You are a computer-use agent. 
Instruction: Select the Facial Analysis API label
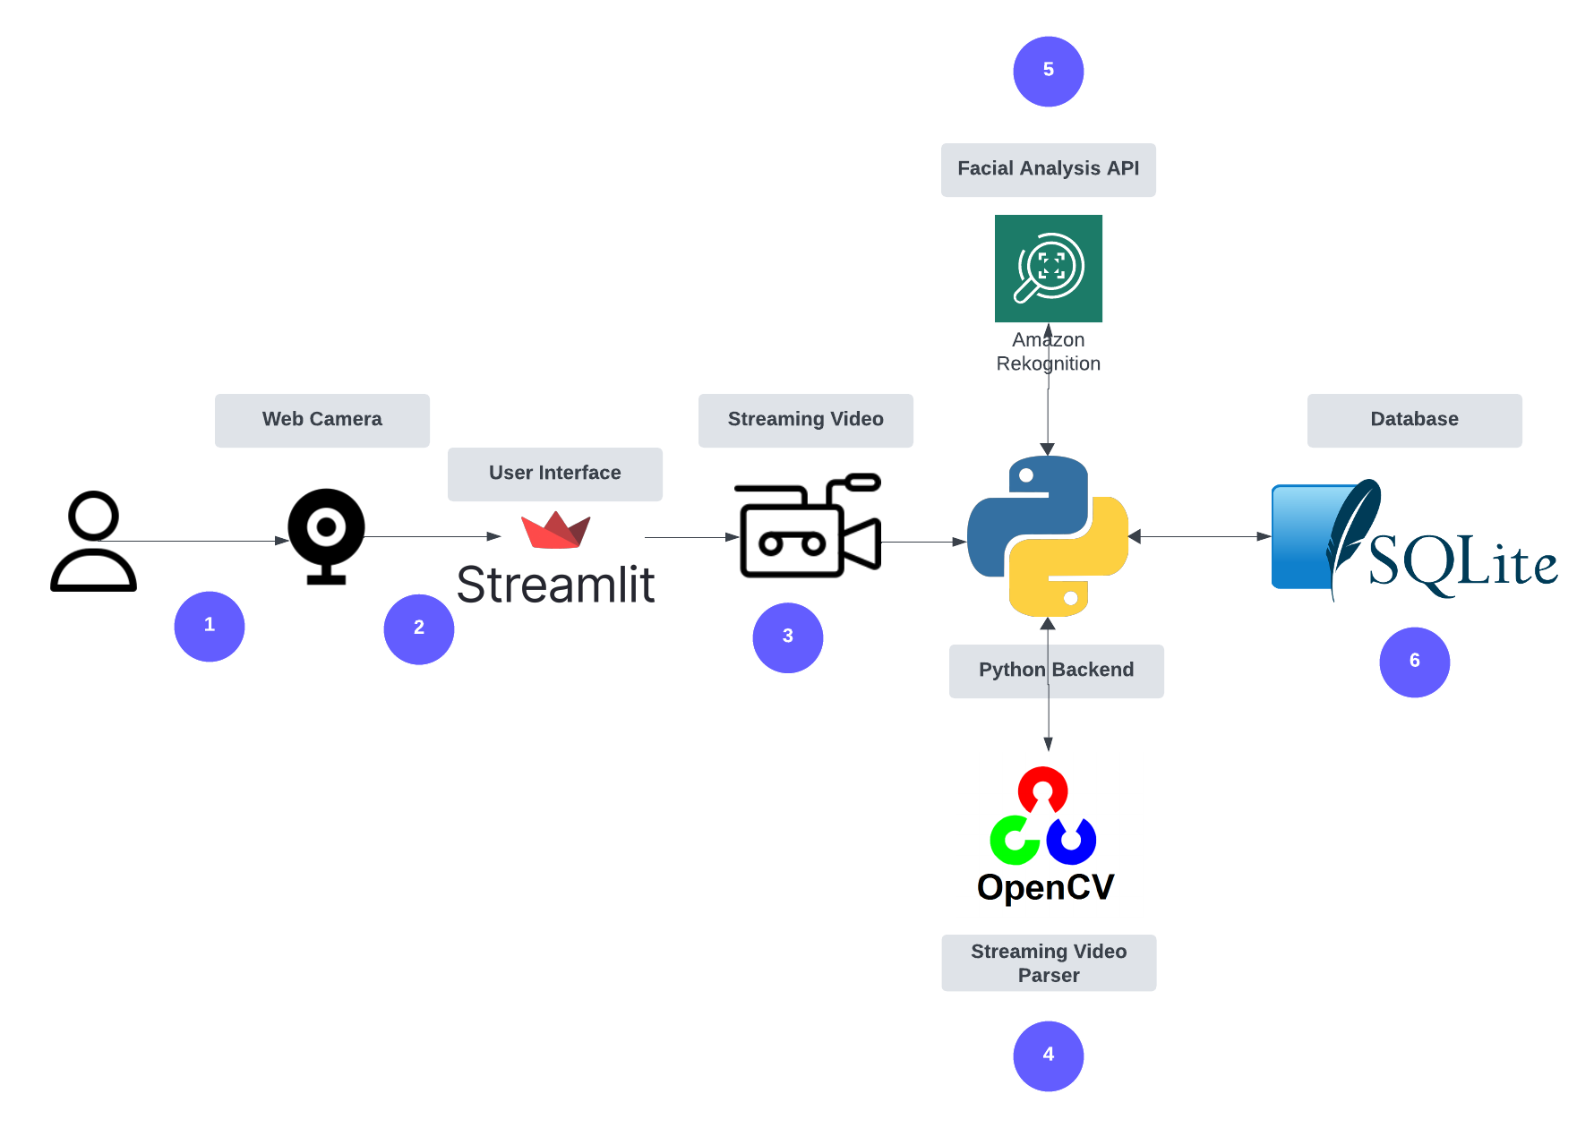tap(1049, 170)
